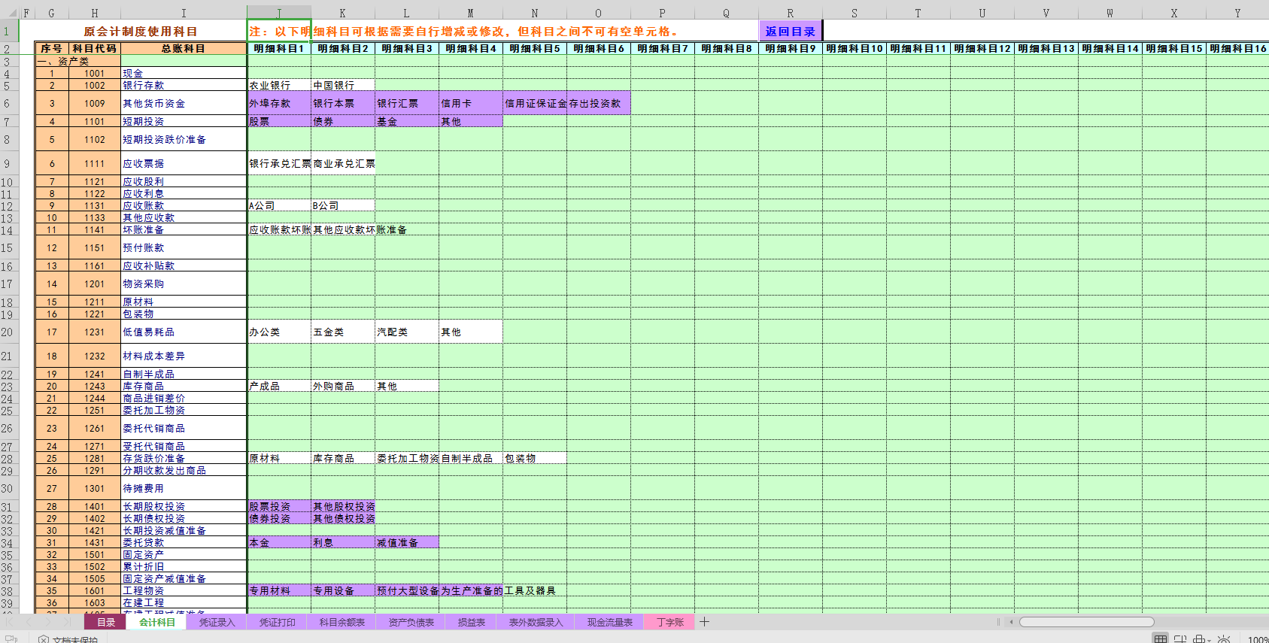1269x643 pixels.
Task: Click the document unprotected status icon
Action: click(44, 639)
